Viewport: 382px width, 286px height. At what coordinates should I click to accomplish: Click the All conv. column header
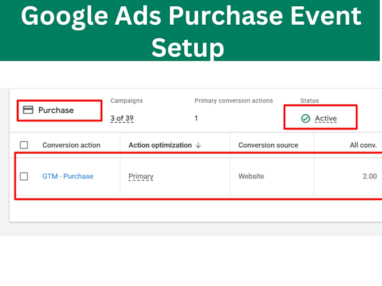[x=363, y=145]
